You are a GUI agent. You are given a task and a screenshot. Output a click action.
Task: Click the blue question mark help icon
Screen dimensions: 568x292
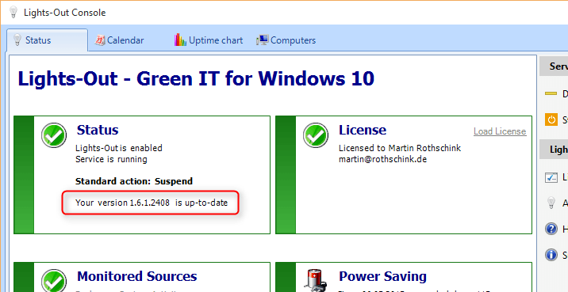[x=551, y=229]
